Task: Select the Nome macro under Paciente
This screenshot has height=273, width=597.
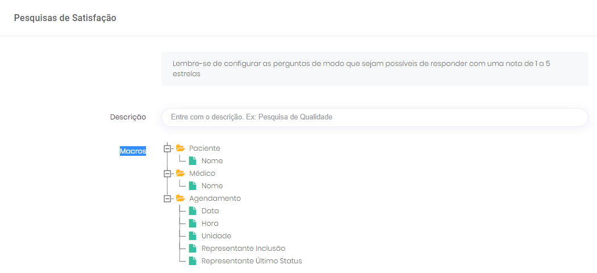Action: pos(212,161)
